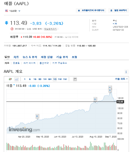Set chart interval to 15 minutes
The height and width of the screenshot is (152, 131).
(35, 79)
